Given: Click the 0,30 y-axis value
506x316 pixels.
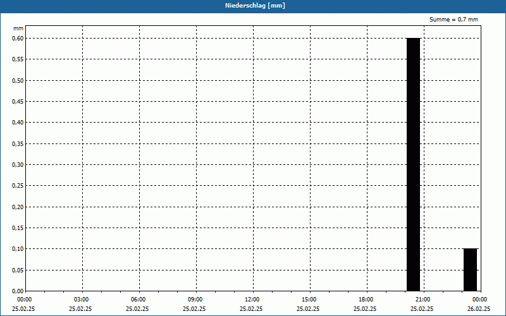Looking at the screenshot, I should tap(18, 165).
